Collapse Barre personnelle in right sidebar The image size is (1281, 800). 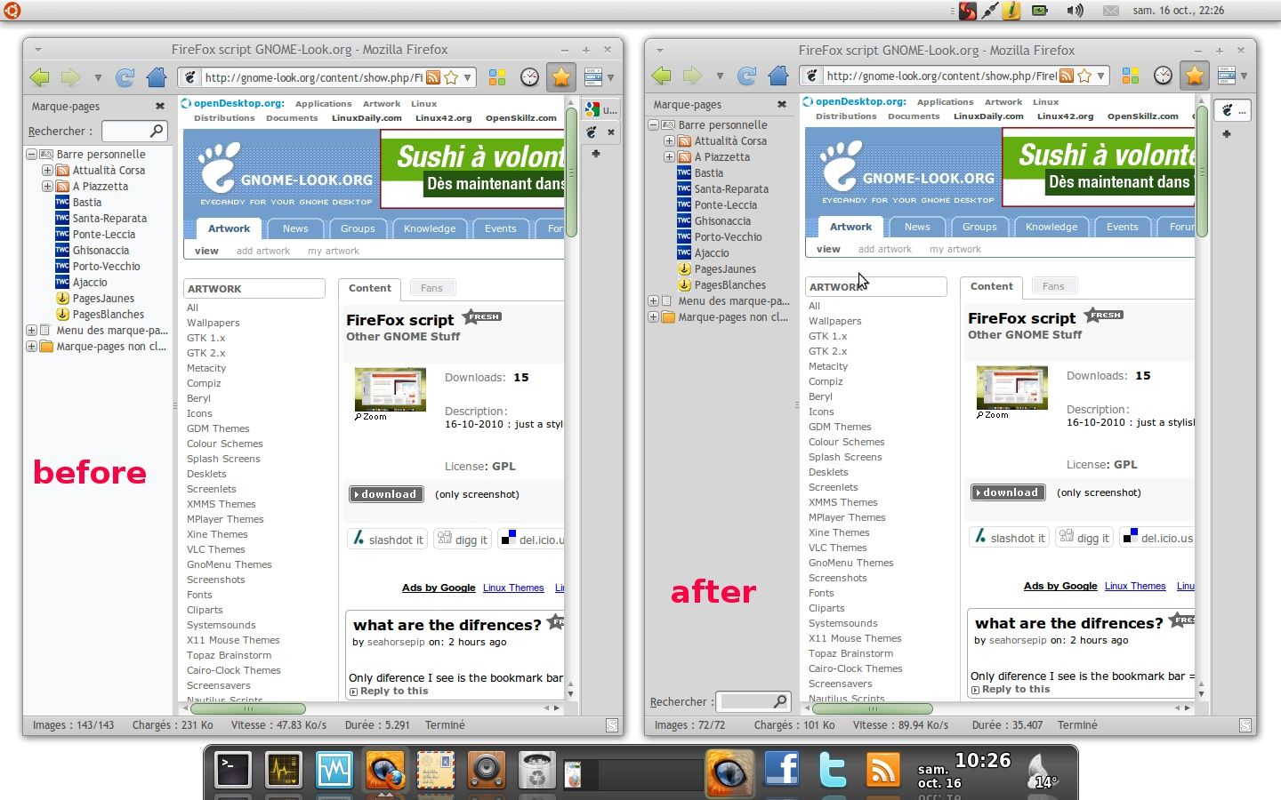(653, 124)
